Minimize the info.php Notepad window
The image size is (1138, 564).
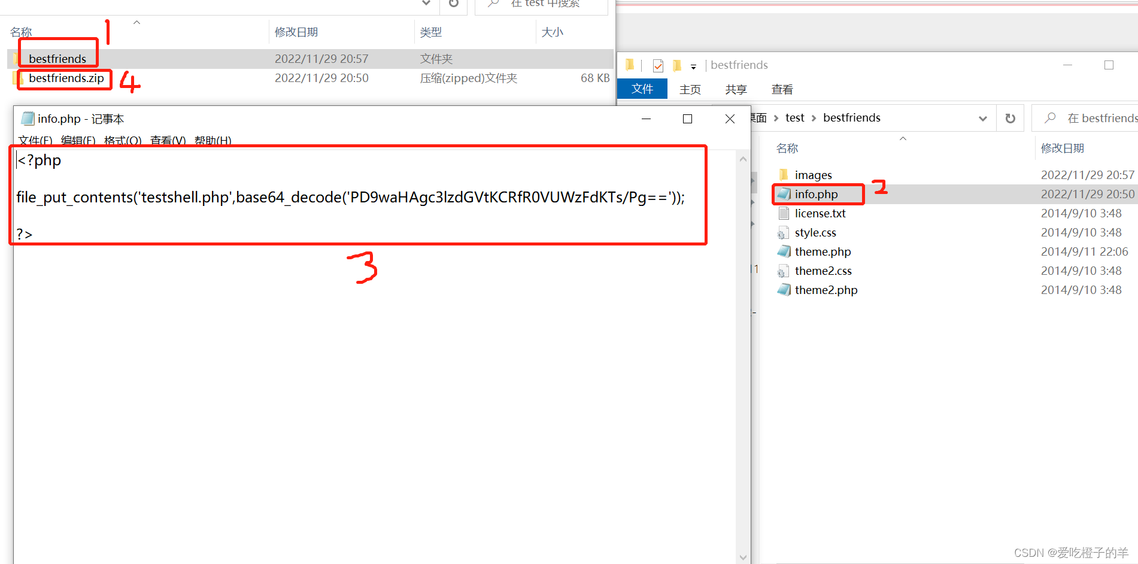coord(646,119)
